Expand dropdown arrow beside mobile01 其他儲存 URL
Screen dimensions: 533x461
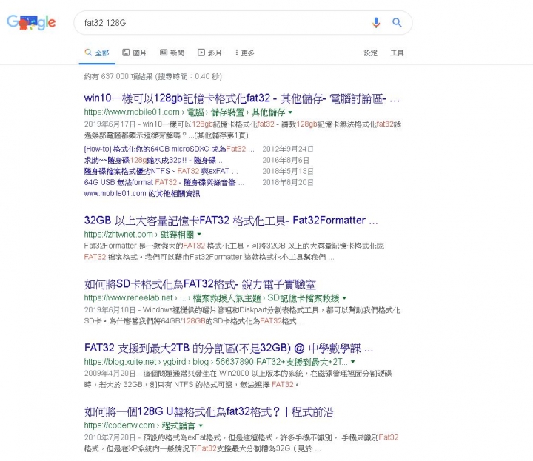pos(290,112)
